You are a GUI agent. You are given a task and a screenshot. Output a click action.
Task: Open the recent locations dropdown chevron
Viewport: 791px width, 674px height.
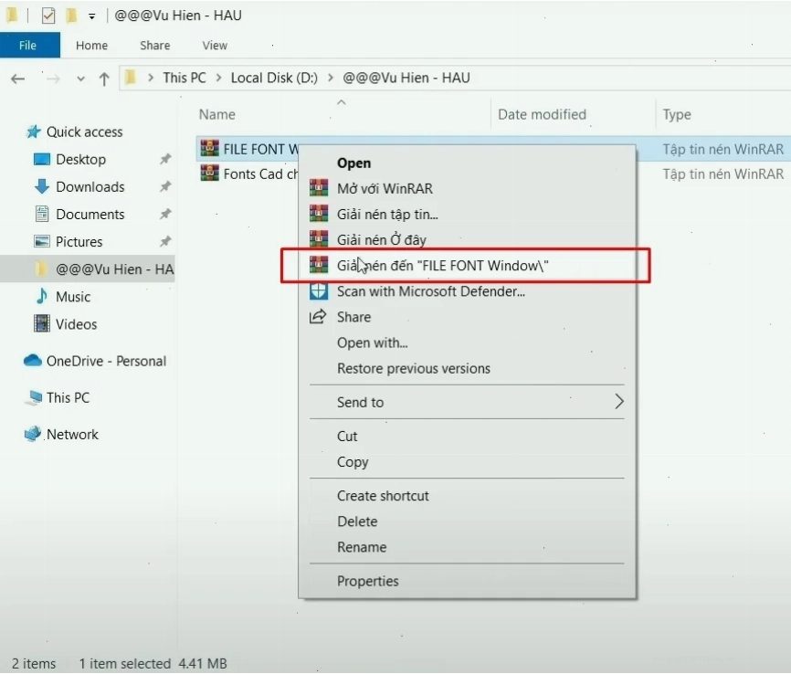(80, 79)
